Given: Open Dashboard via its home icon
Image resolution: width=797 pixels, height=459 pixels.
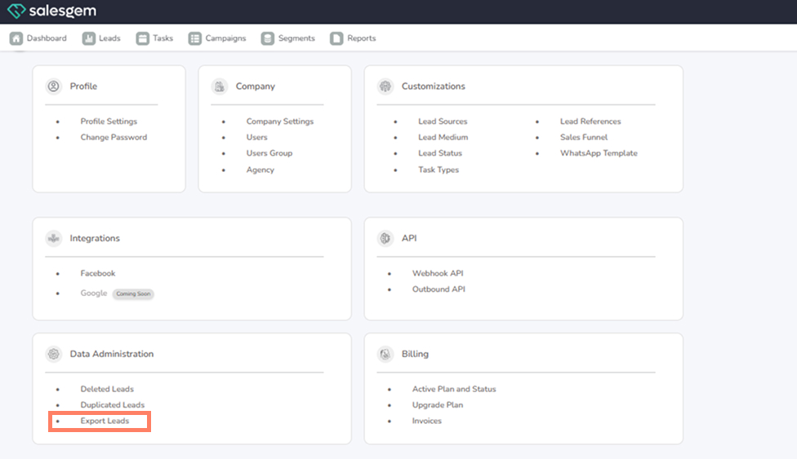Looking at the screenshot, I should point(16,38).
